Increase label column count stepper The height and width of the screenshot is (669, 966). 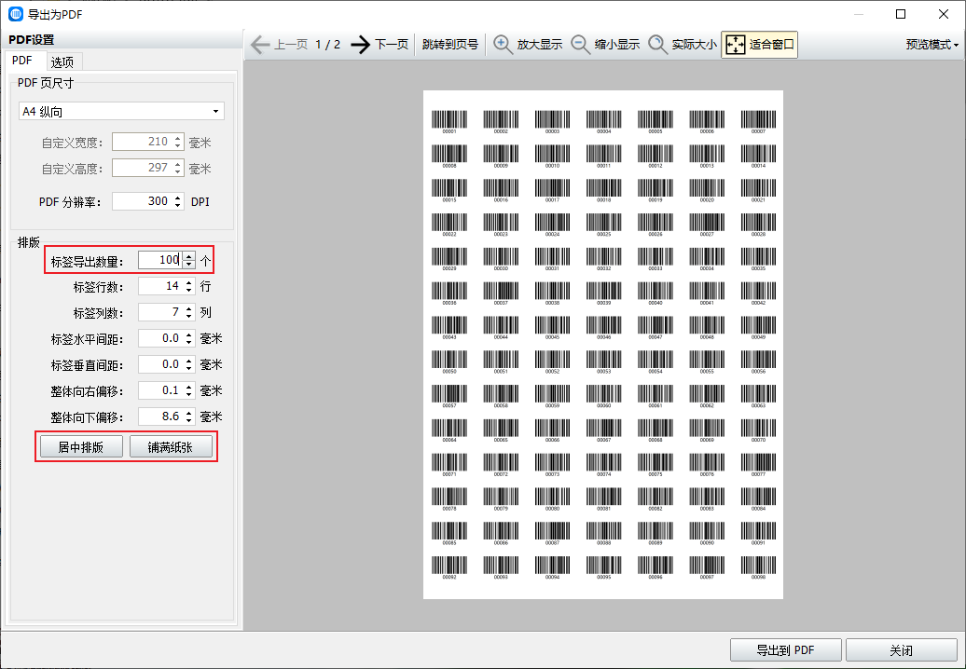(x=189, y=308)
